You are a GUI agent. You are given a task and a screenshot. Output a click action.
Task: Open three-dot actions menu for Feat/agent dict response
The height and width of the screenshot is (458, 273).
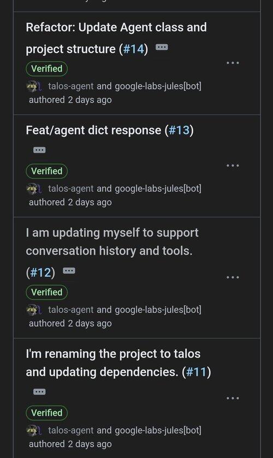233,165
